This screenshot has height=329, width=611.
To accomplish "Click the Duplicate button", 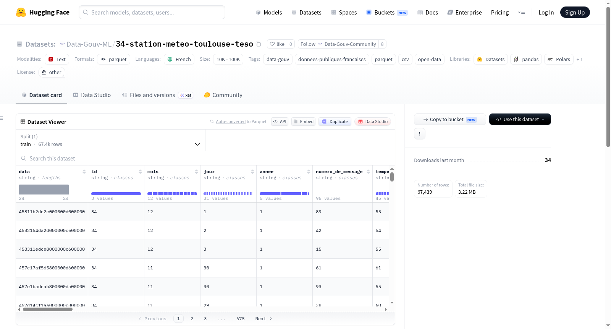I will (x=335, y=122).
